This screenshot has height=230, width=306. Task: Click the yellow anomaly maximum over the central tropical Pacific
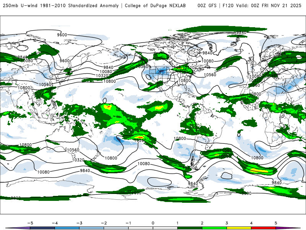108,107
